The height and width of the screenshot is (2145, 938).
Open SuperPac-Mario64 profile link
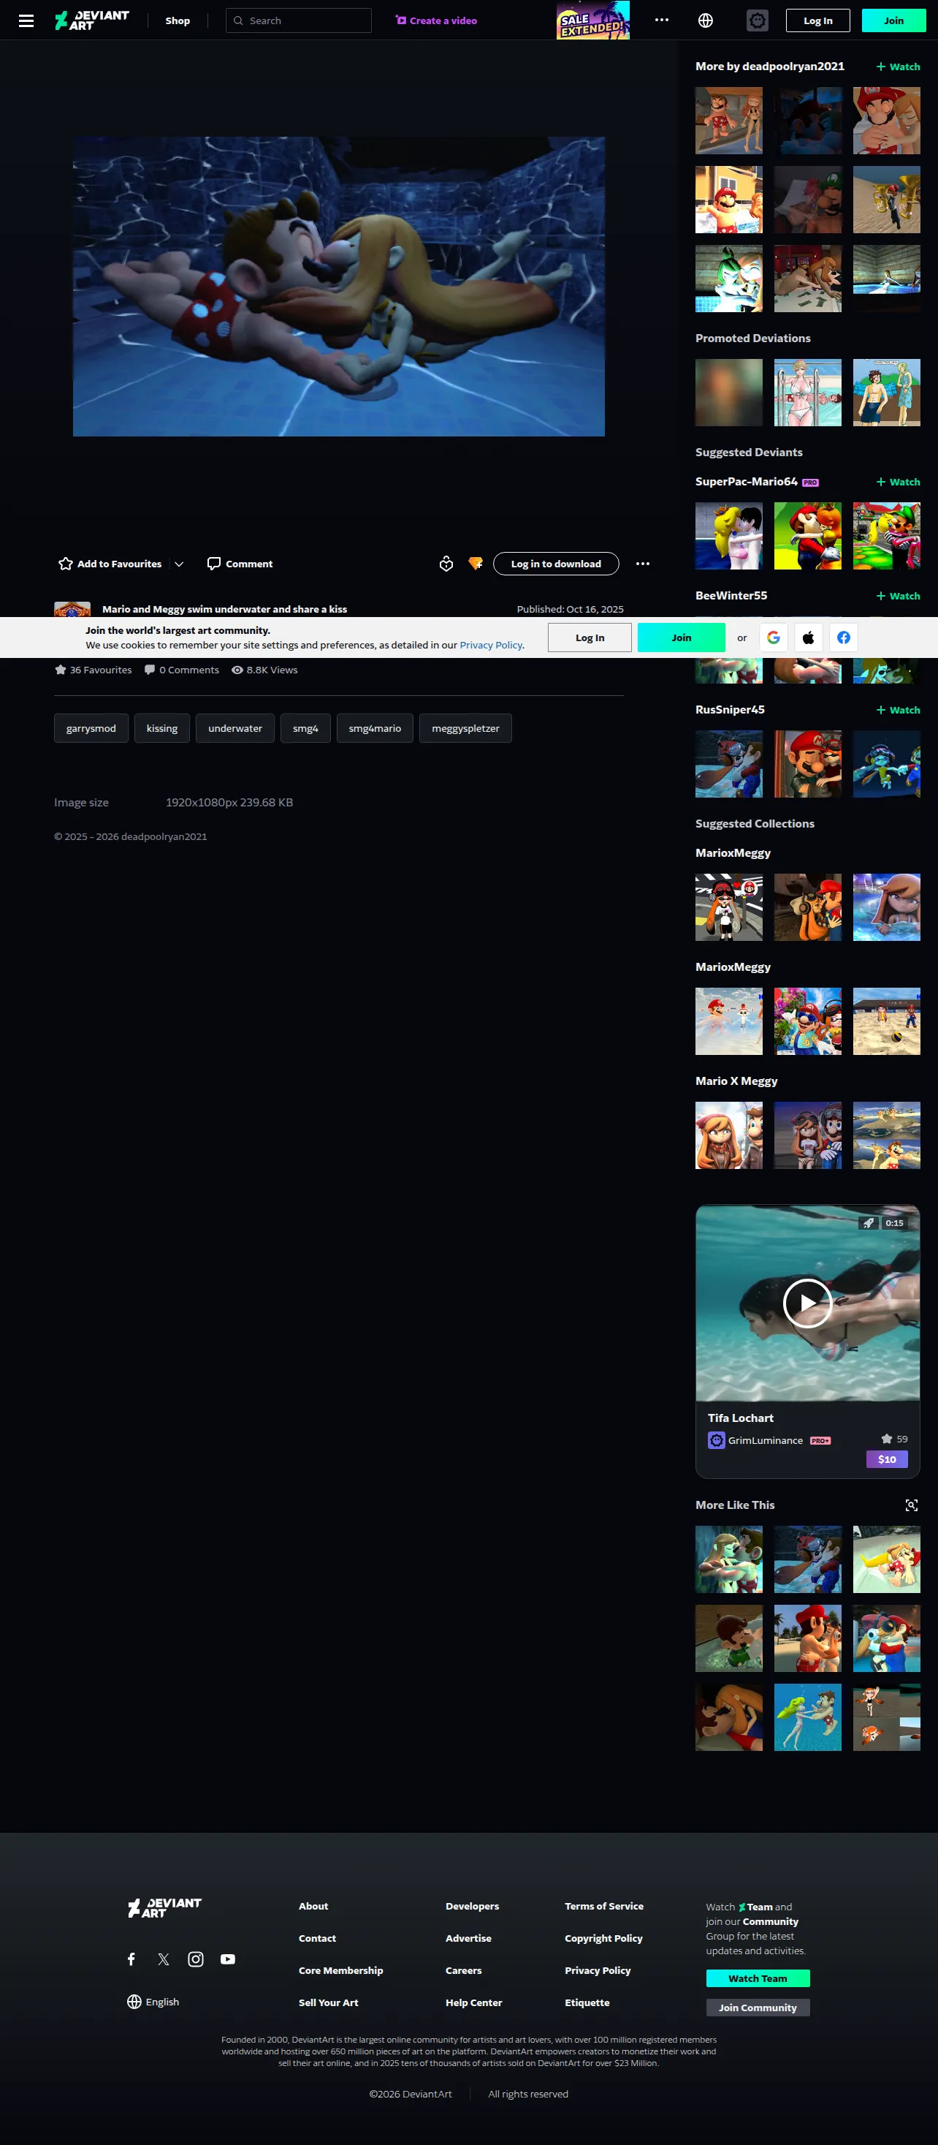click(747, 482)
